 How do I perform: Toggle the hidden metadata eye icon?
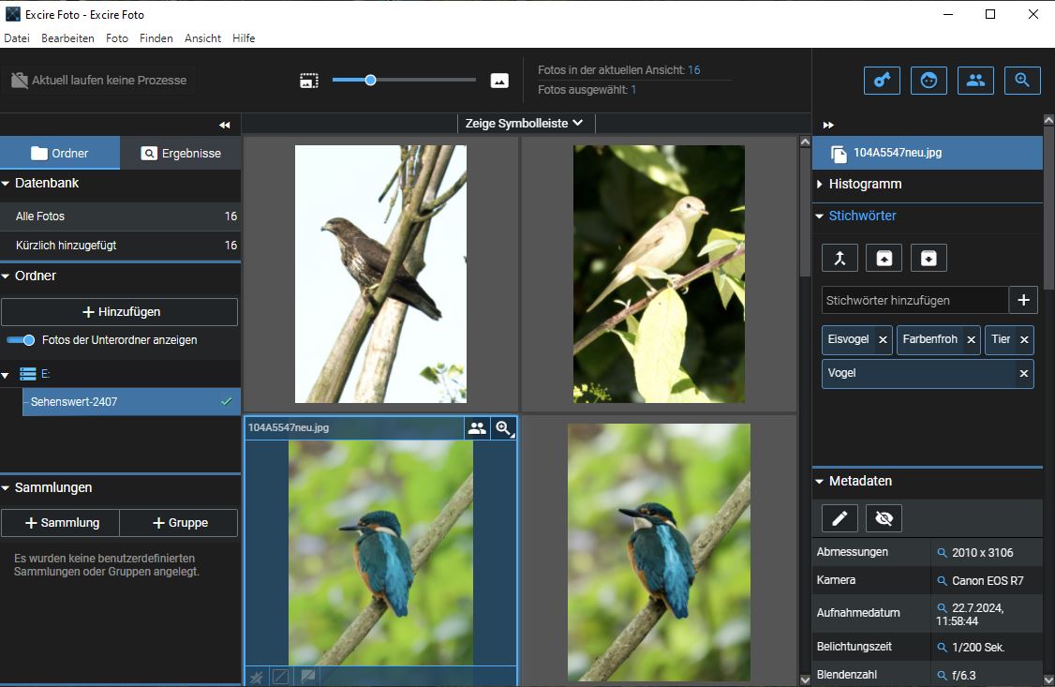click(884, 518)
